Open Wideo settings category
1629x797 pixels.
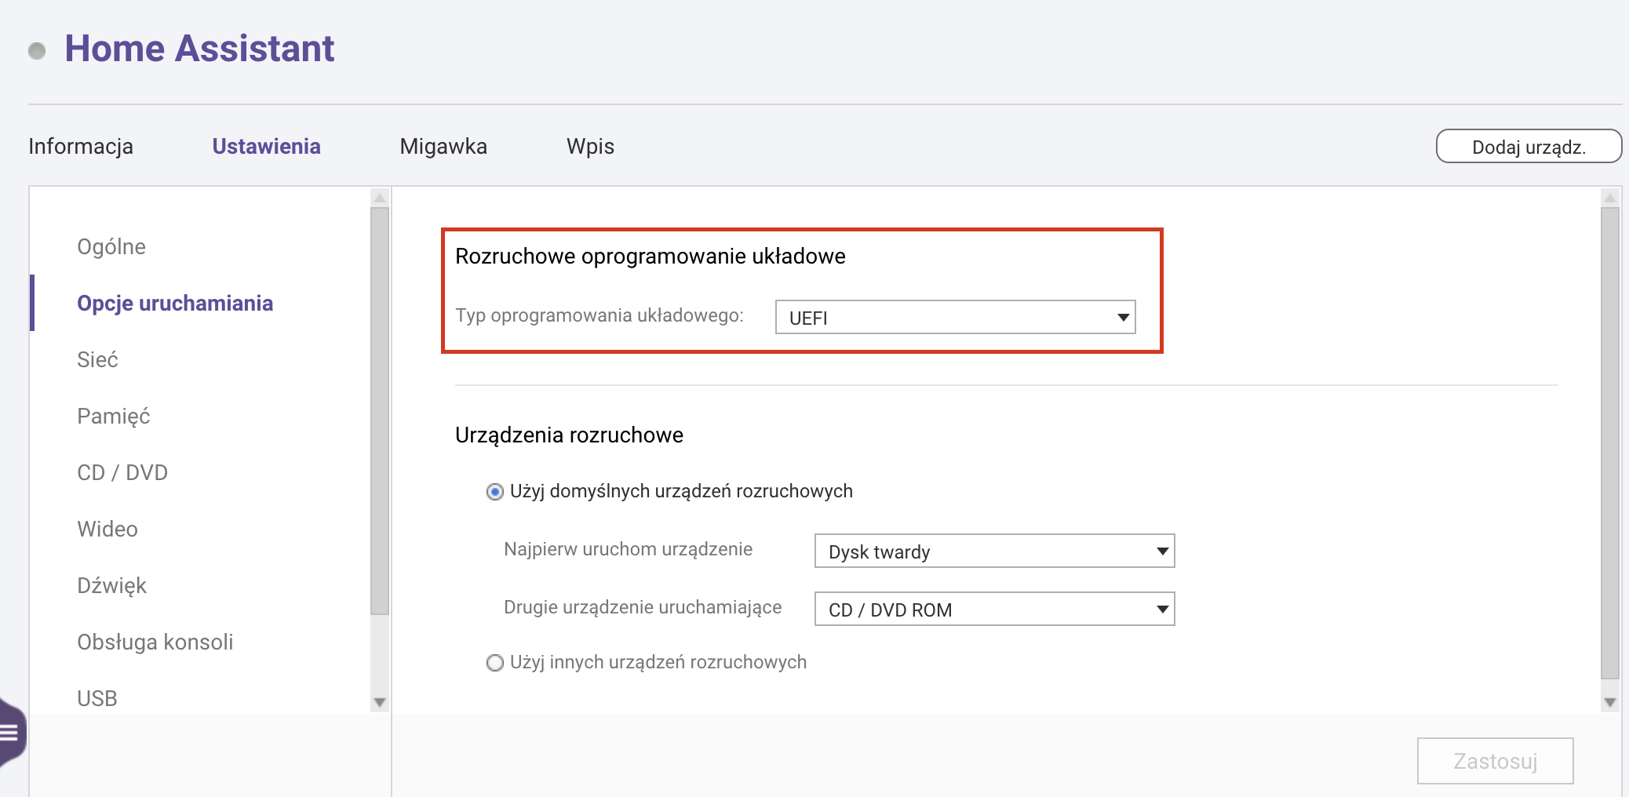pyautogui.click(x=108, y=529)
